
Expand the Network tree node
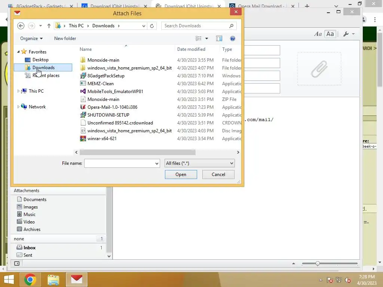click(x=18, y=107)
